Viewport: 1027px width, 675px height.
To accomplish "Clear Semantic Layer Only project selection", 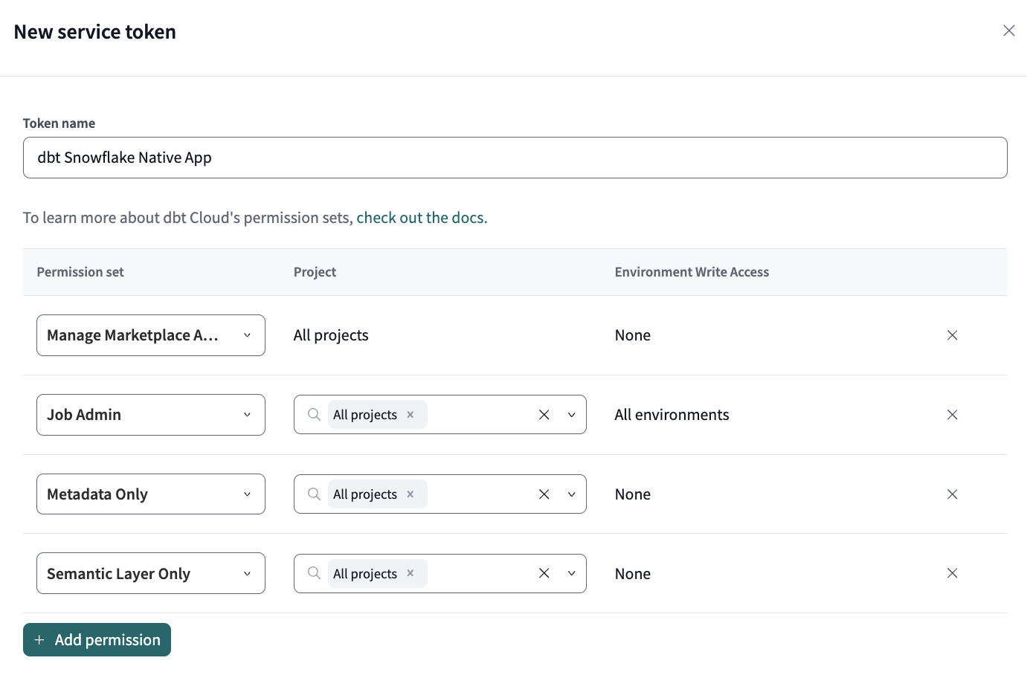I will (x=544, y=573).
